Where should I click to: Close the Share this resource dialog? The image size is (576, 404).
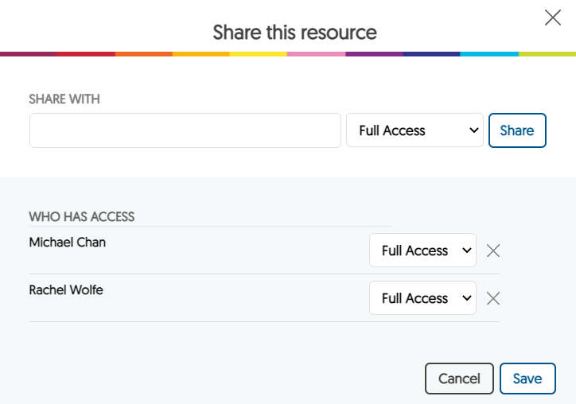553,17
